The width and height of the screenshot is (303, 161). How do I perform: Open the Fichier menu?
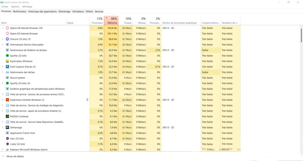click(5, 6)
